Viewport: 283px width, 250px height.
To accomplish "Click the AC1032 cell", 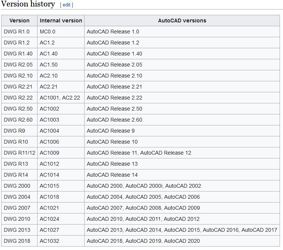I will coord(61,241).
